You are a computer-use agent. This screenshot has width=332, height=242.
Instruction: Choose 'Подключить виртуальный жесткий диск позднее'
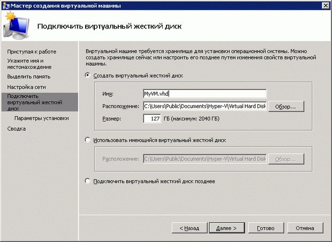coord(88,181)
